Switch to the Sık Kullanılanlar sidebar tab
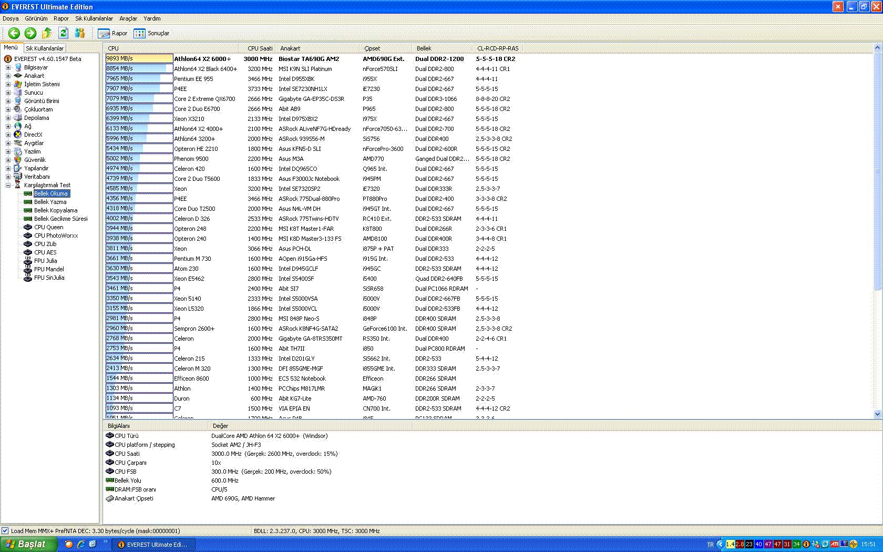Viewport: 883px width, 552px height. click(x=45, y=48)
